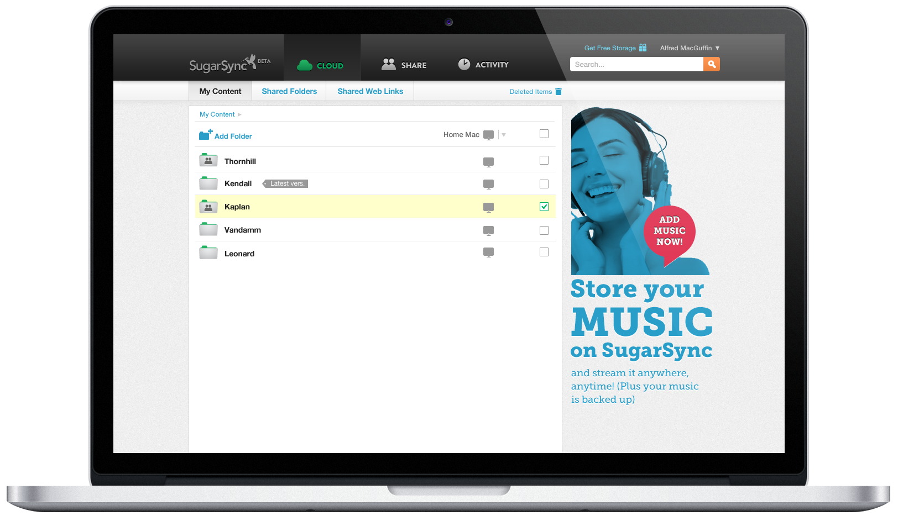
Task: Uncheck the Kaplan folder checkbox
Action: (544, 207)
